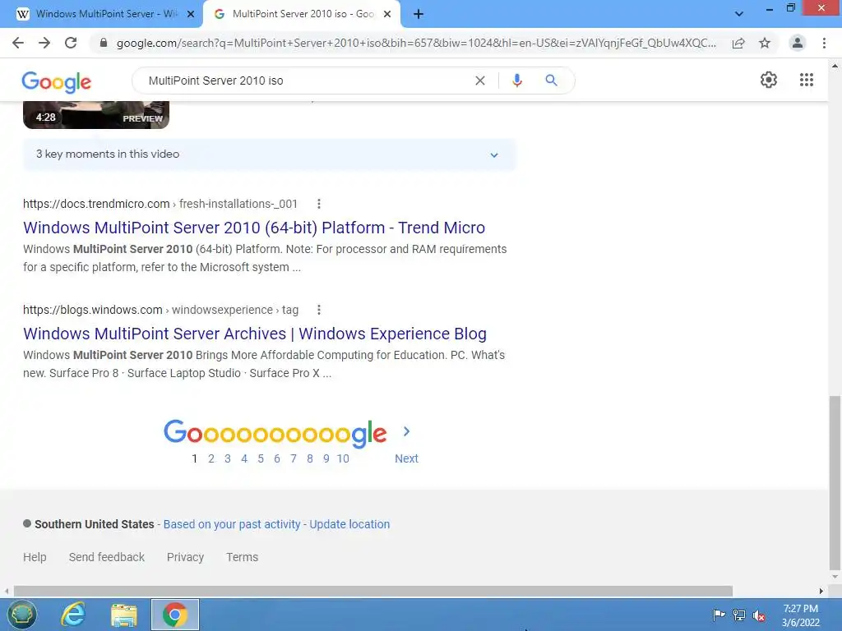
Task: Go to results page 2
Action: coord(211,458)
